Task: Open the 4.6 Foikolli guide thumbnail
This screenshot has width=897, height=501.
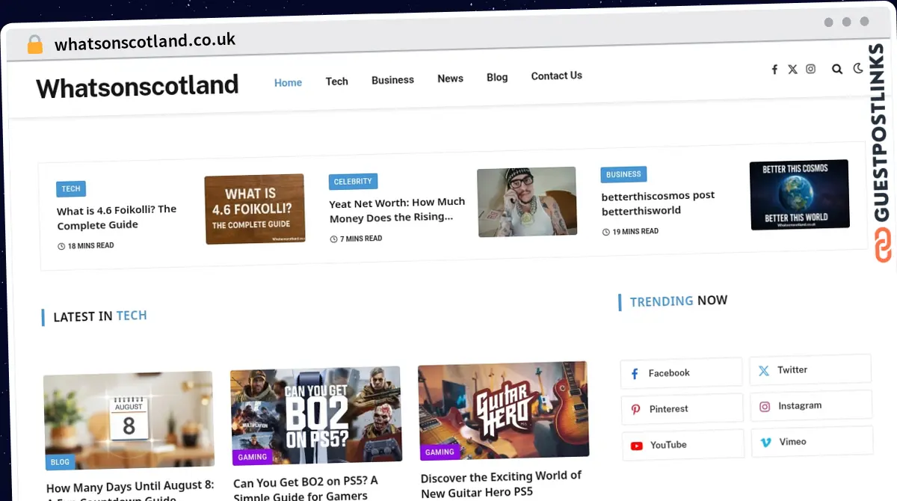Action: point(255,209)
